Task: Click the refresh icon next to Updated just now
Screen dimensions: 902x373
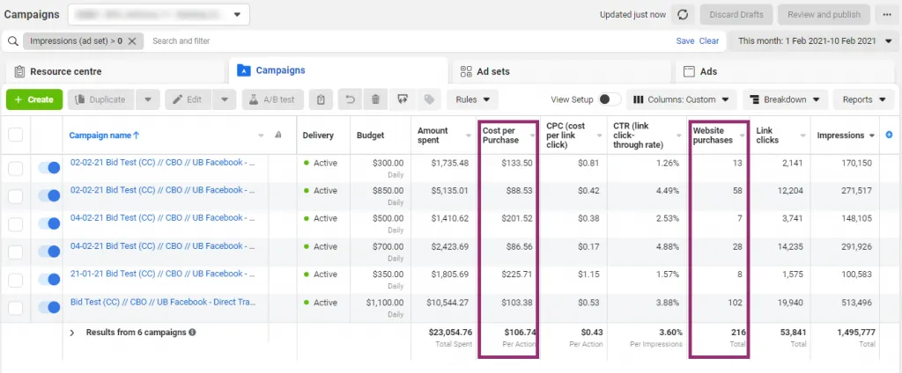Action: click(682, 15)
